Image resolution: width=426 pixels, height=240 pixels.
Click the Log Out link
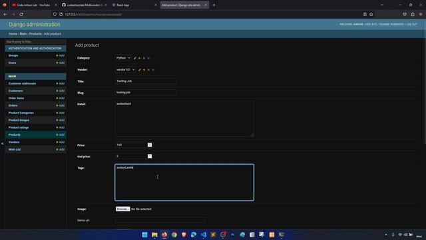pyautogui.click(x=411, y=24)
